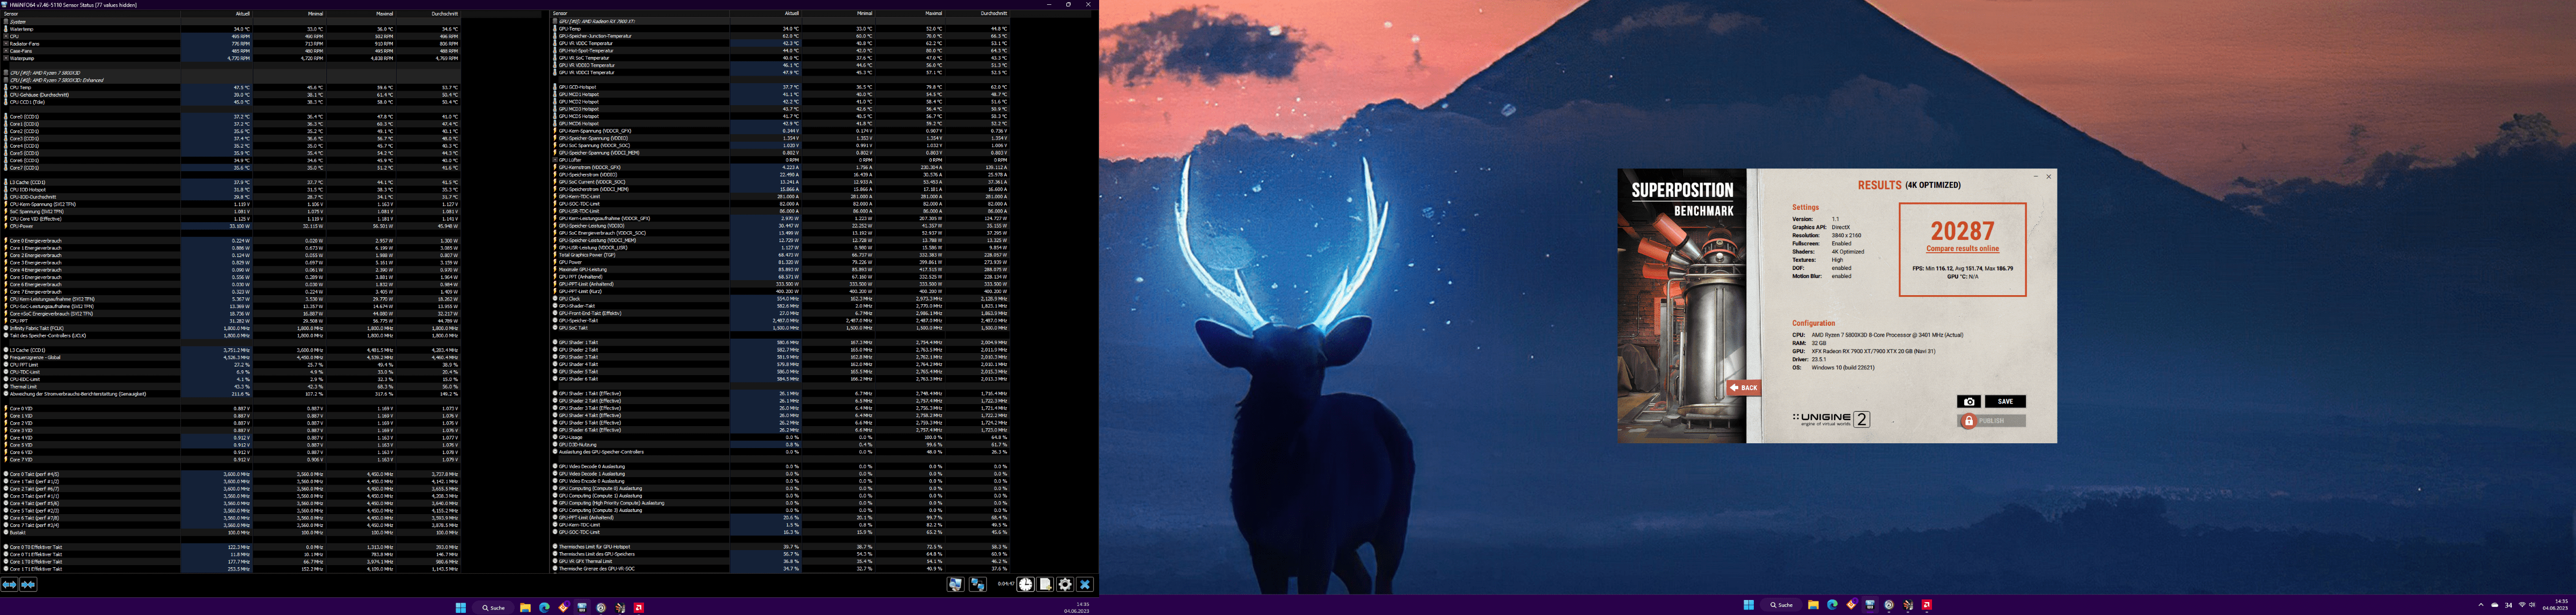The width and height of the screenshot is (2576, 615).
Task: Close the sensor window via blue X icon
Action: point(1085,584)
